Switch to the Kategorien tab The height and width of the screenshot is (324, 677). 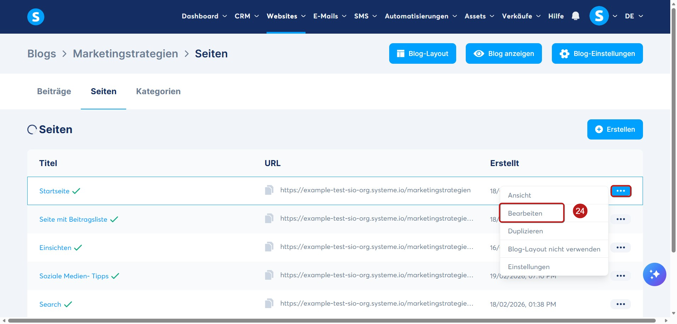158,91
